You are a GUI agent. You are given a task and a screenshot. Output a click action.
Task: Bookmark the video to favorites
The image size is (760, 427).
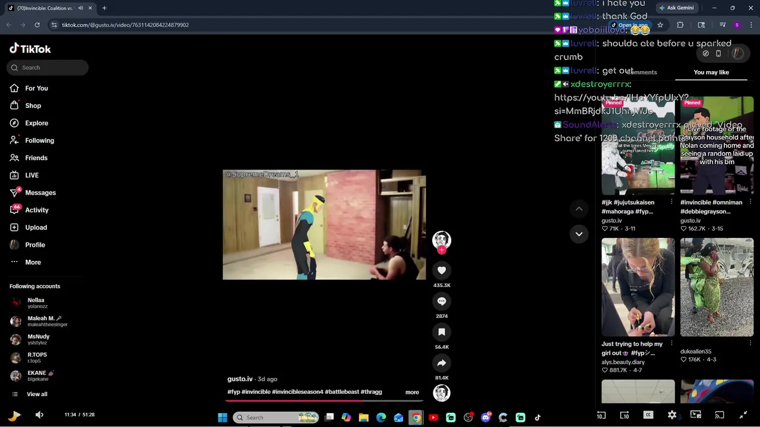tap(442, 332)
